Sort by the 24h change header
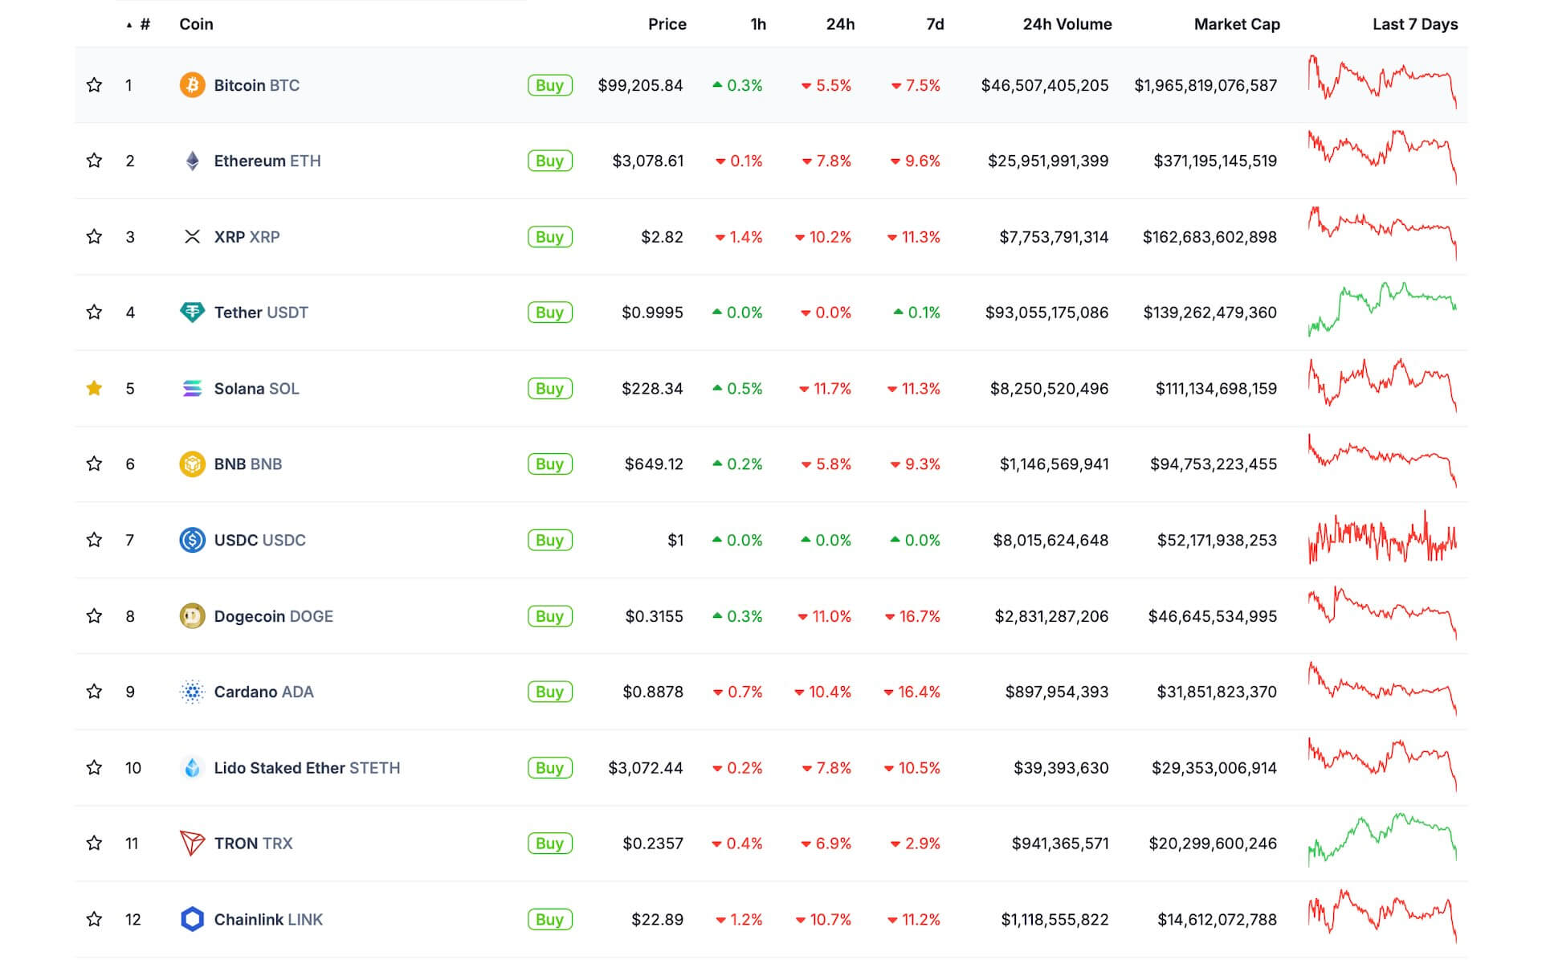Screen dimensions: 1542x960 (x=840, y=24)
